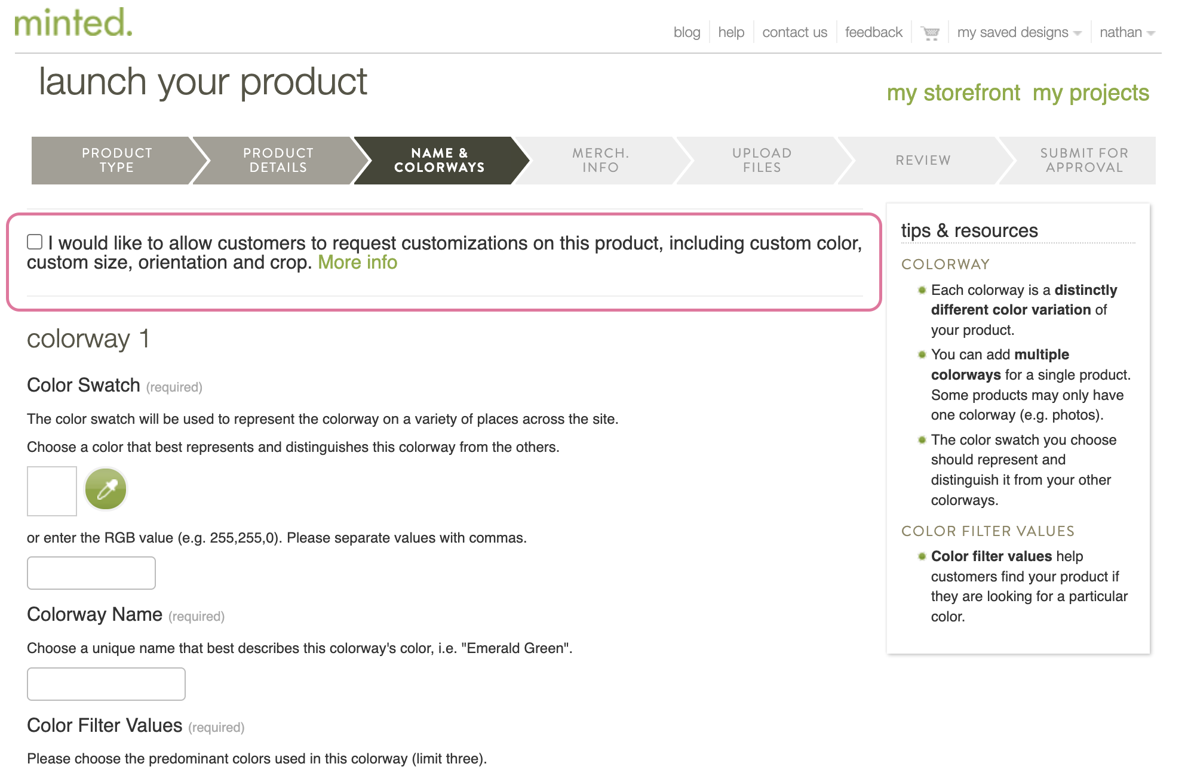Click the minted logo
This screenshot has height=776, width=1191.
tap(73, 23)
